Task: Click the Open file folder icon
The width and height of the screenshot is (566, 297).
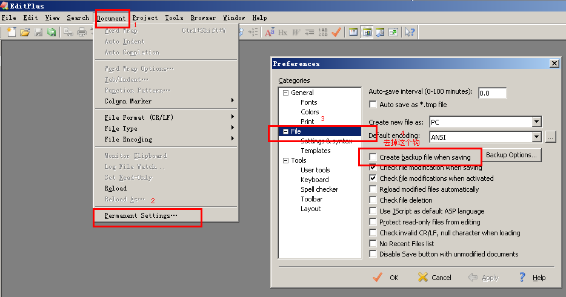Action: [25, 32]
